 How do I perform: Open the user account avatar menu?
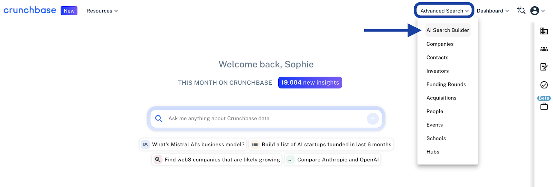[x=537, y=11]
